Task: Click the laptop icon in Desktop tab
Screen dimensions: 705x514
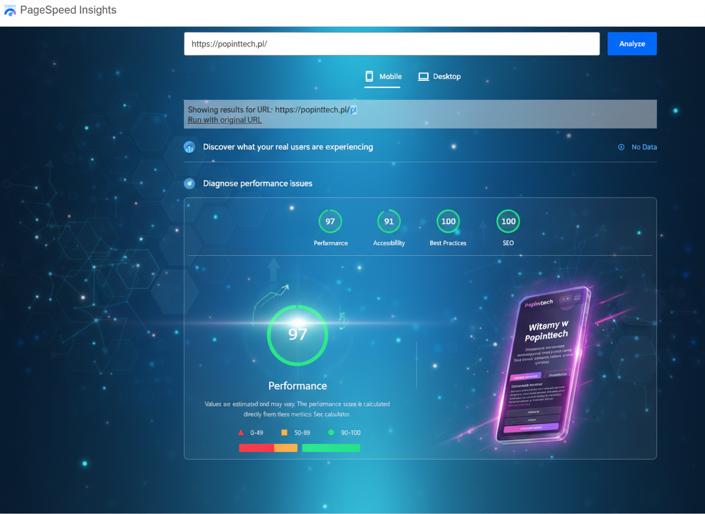Action: point(423,76)
